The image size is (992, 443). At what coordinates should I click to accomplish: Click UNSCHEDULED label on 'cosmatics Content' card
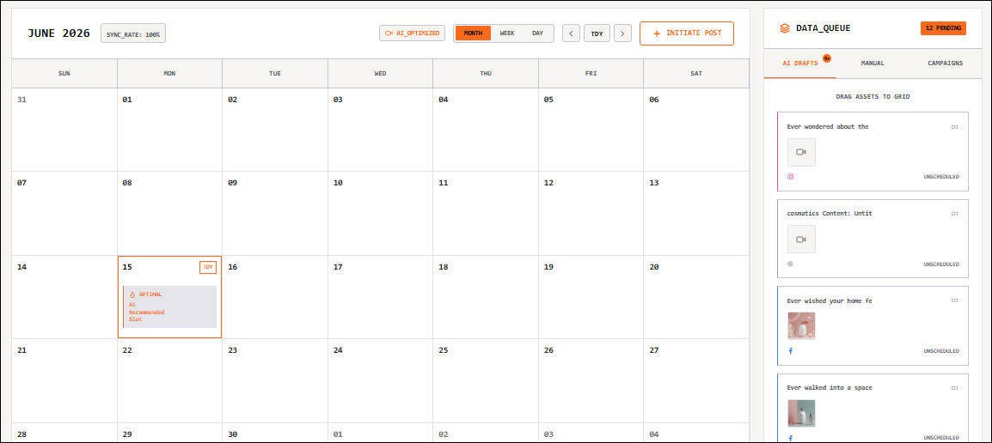point(941,264)
